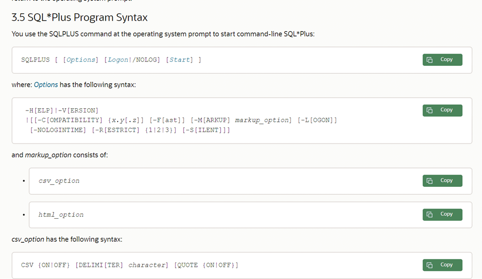This screenshot has height=279, width=482.
Task: Click the html_option text in the bullet box
Action: pyautogui.click(x=61, y=215)
